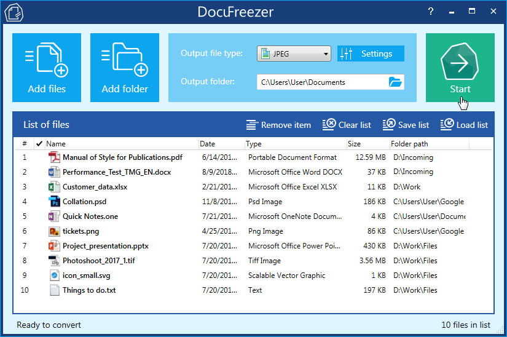Screen dimensions: 507x337
Task: Click the Excel icon of Customer_data.xlsx
Action: click(54, 187)
